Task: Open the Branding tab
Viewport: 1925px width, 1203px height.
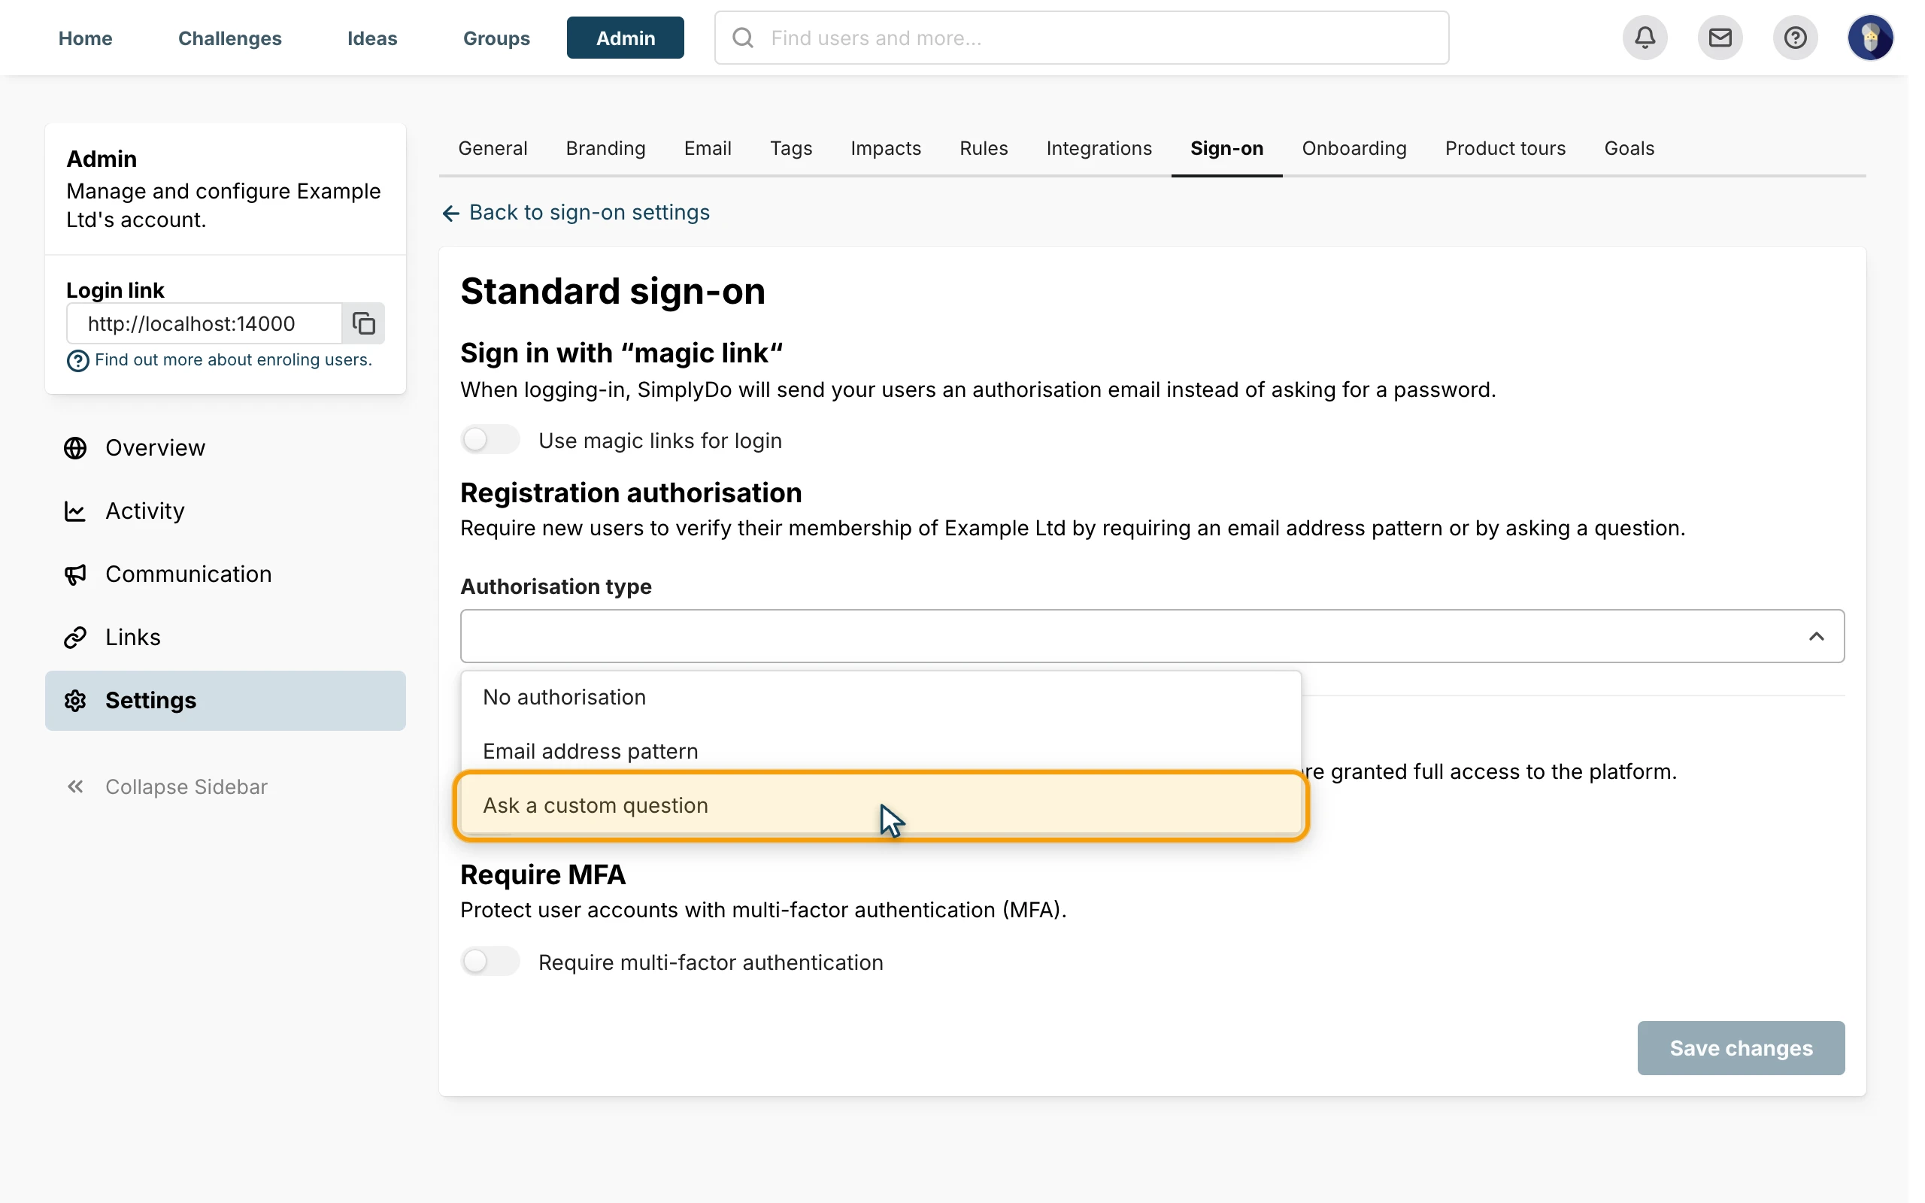Action: [x=605, y=149]
